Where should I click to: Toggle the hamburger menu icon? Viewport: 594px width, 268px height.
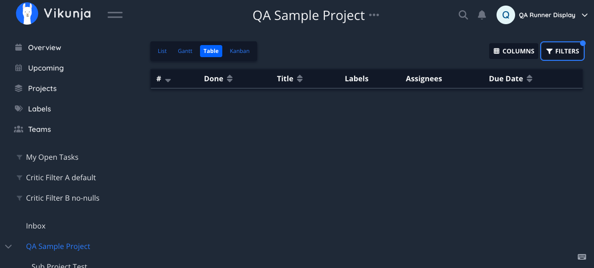(115, 15)
